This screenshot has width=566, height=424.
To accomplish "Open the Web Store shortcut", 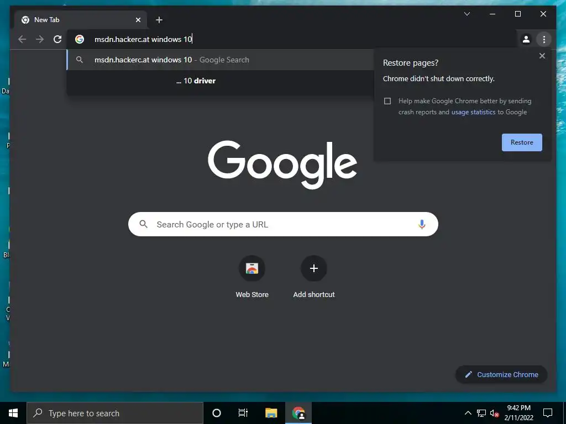I will point(252,277).
